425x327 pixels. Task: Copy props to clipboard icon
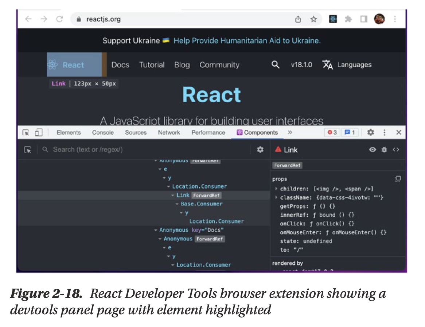398,179
